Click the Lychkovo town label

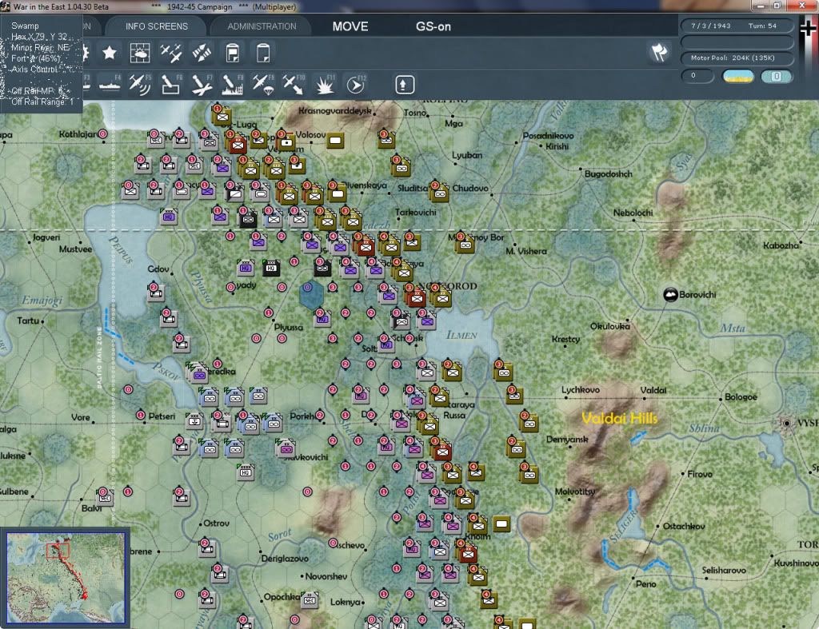tap(581, 390)
